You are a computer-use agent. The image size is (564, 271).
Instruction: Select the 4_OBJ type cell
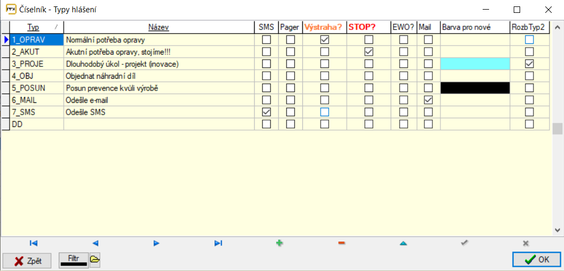coord(36,76)
